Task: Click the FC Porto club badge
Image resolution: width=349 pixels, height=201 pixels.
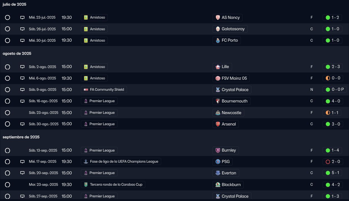Action: (218, 41)
